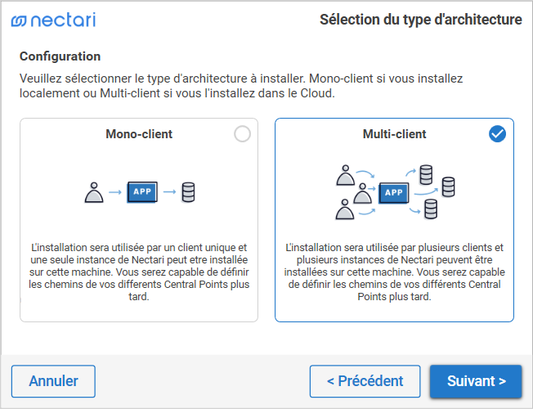Select the Mono-client radio button
The width and height of the screenshot is (533, 409).
242,134
